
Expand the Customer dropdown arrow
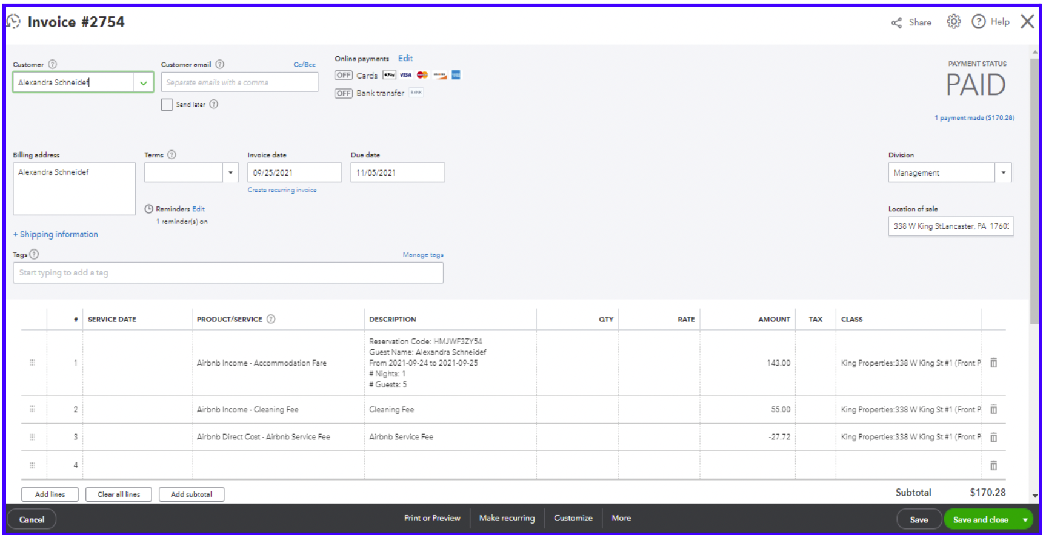tap(144, 83)
